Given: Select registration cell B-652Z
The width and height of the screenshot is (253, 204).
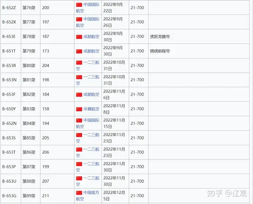Looking at the screenshot, I should coord(11,8).
